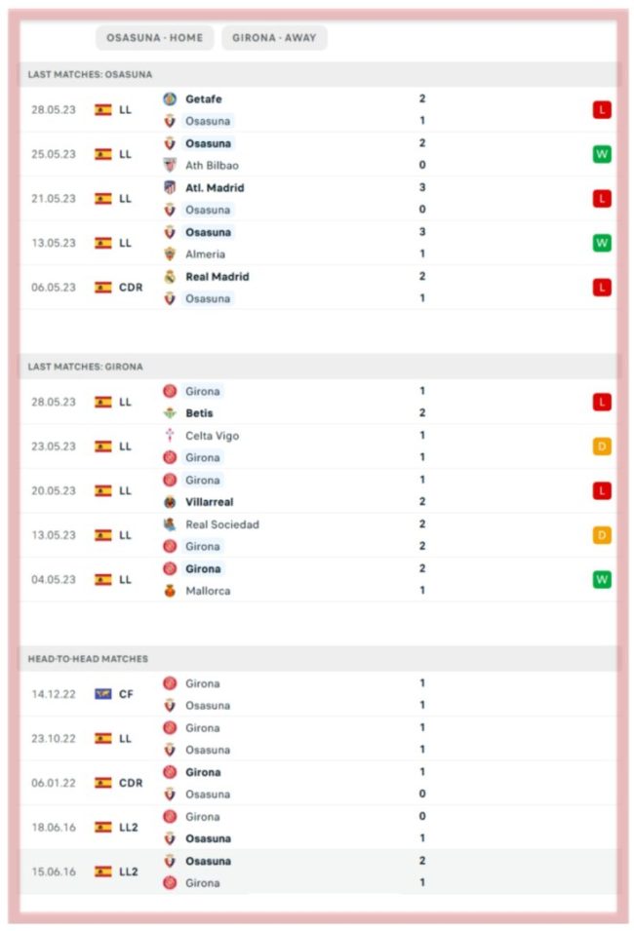Open the Villarreal team link
Screen dimensions: 634x931
pos(209,502)
